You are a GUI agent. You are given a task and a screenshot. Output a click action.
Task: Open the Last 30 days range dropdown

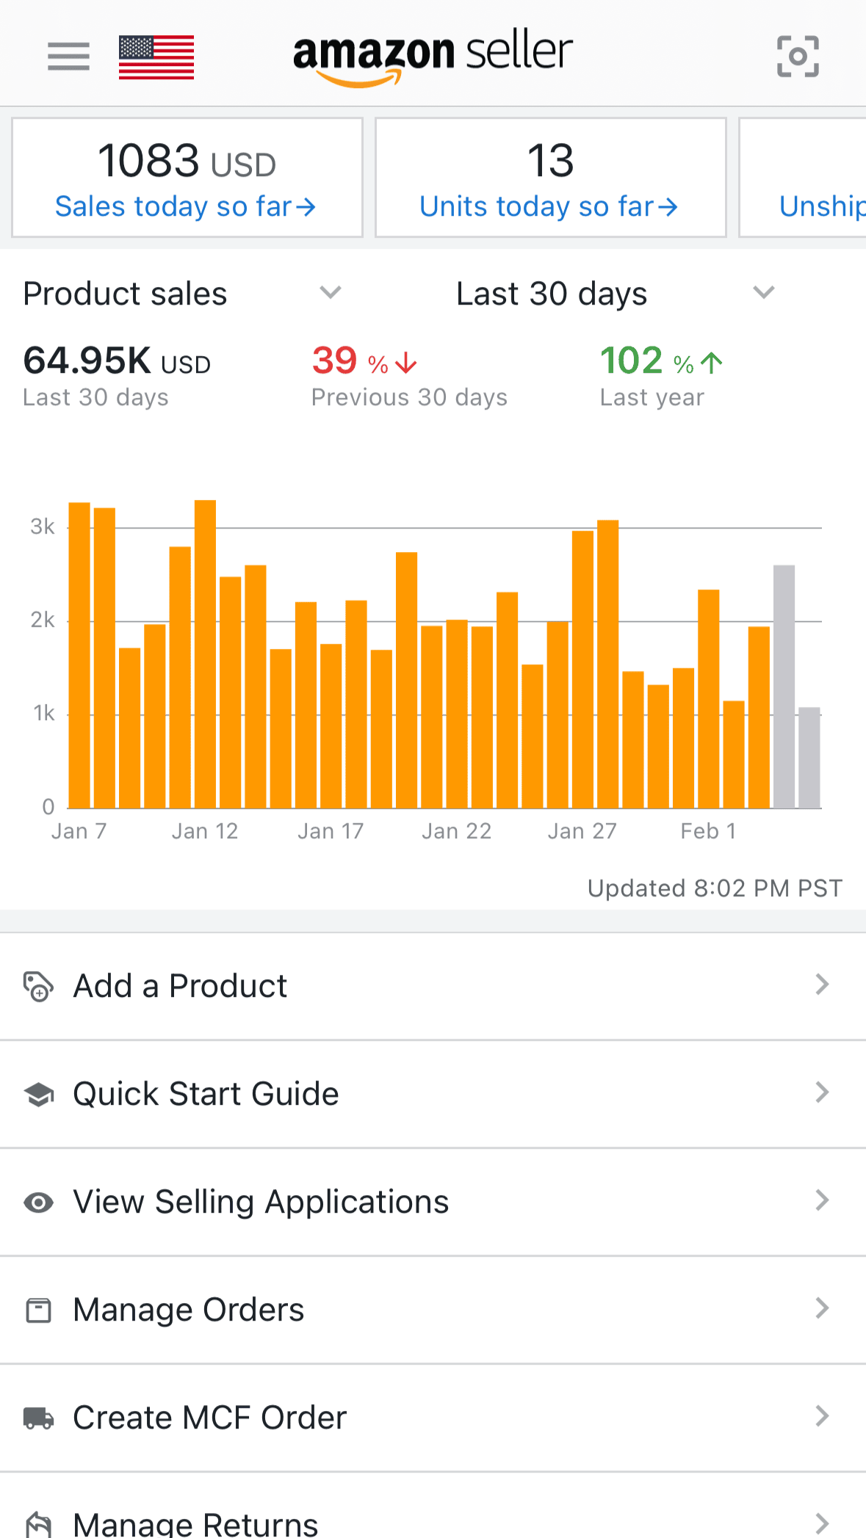point(764,293)
